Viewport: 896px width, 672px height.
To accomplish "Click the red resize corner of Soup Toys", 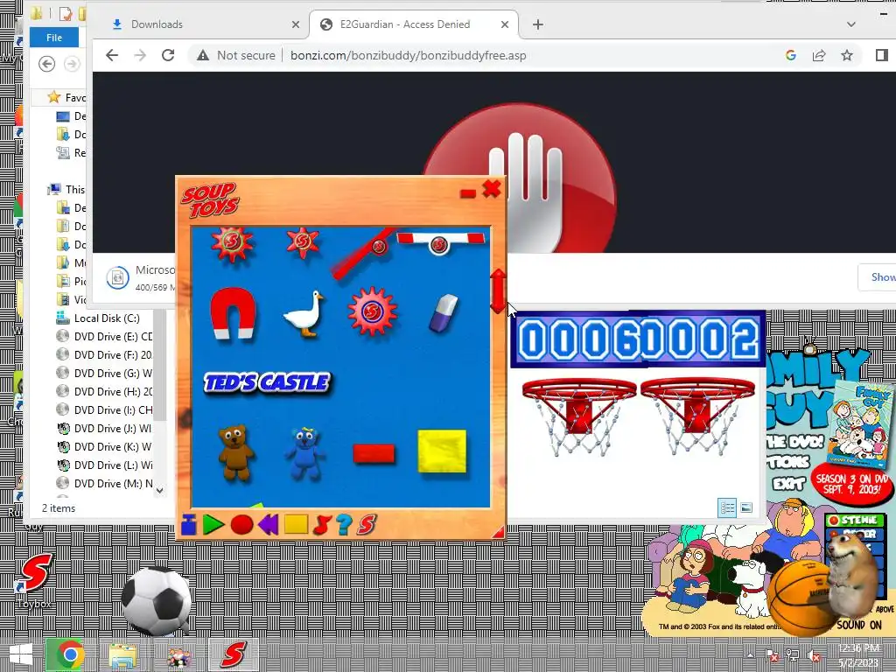I will pyautogui.click(x=499, y=532).
